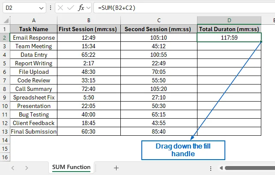
Task: Click the previous sheet navigation arrow
Action: coord(12,168)
